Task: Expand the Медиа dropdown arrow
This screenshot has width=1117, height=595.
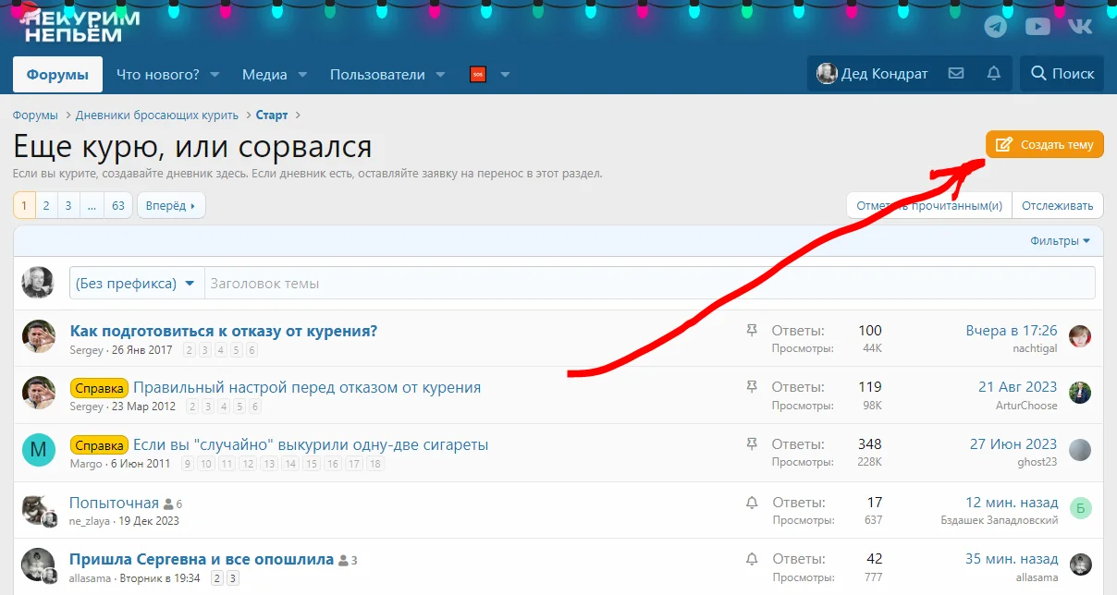Action: 302,74
